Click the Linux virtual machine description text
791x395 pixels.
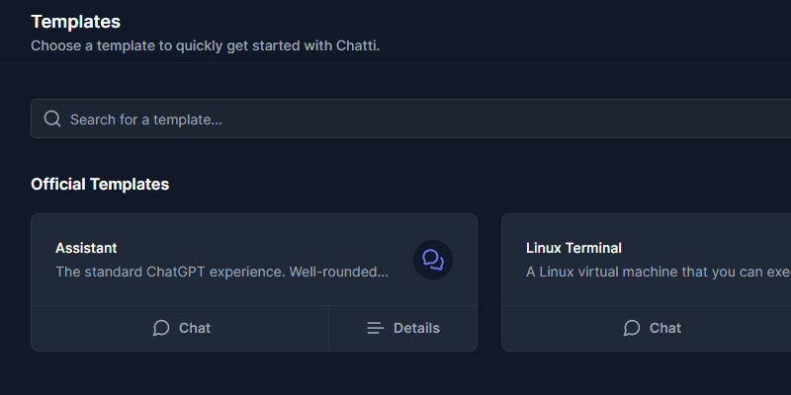pos(659,273)
